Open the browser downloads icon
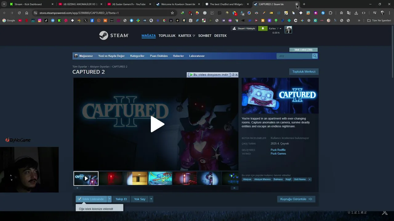Image resolution: width=394 pixels, height=221 pixels. pyautogui.click(x=356, y=13)
